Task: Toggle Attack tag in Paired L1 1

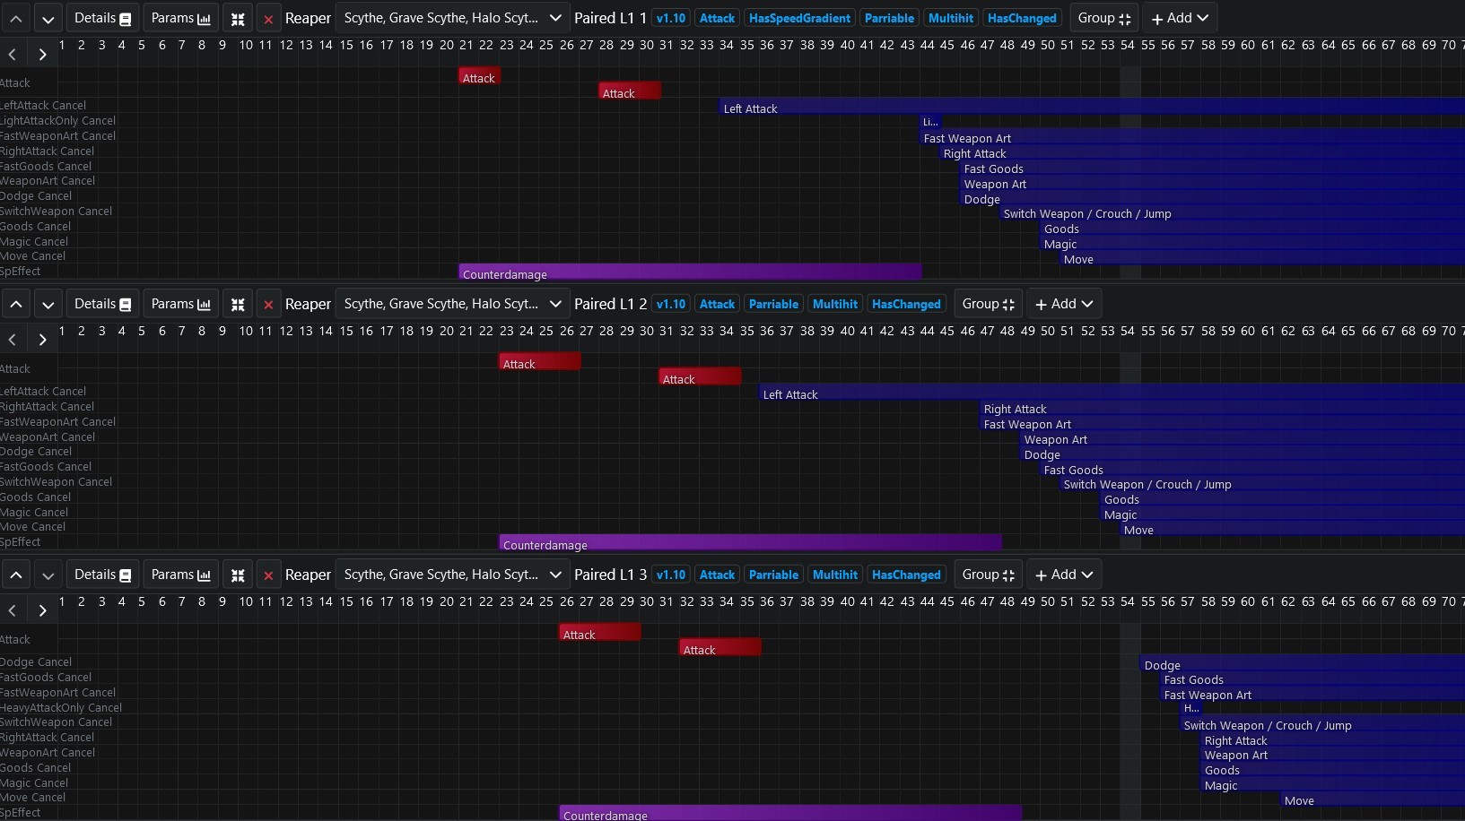Action: (x=717, y=18)
